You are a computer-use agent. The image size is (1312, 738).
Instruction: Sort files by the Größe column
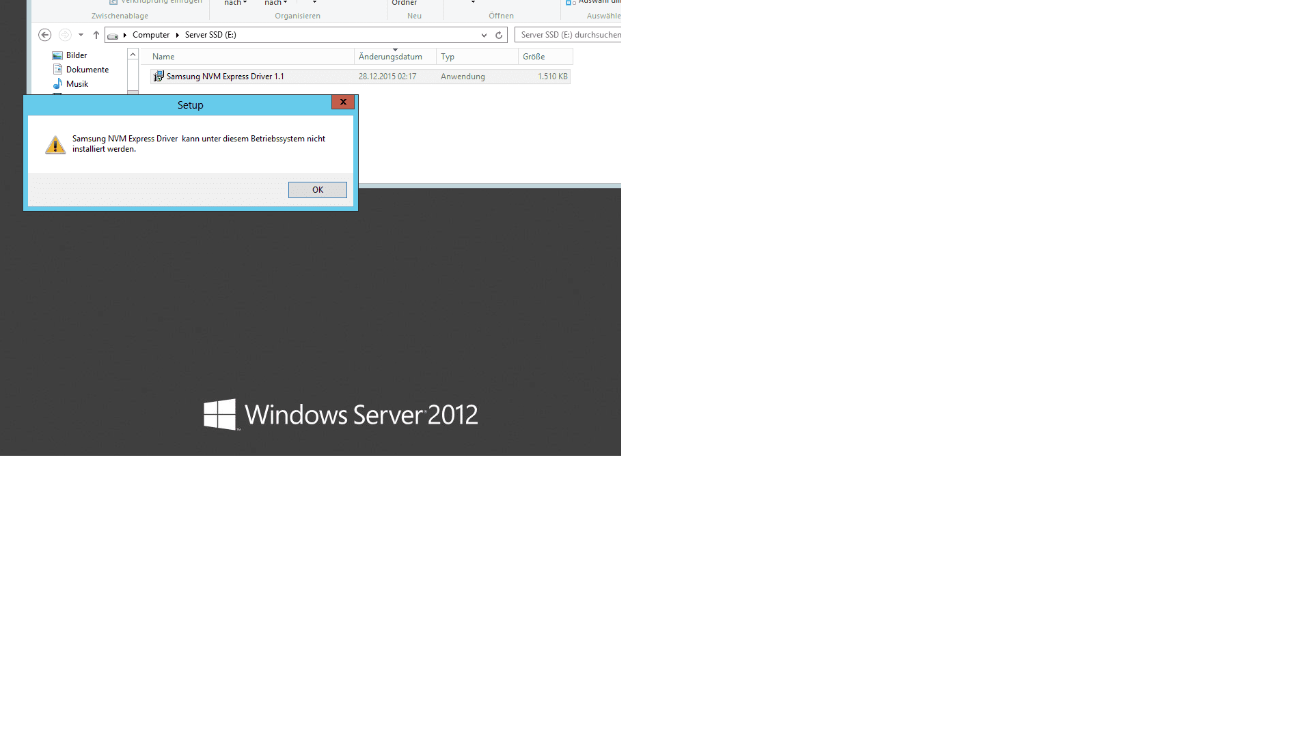(545, 57)
